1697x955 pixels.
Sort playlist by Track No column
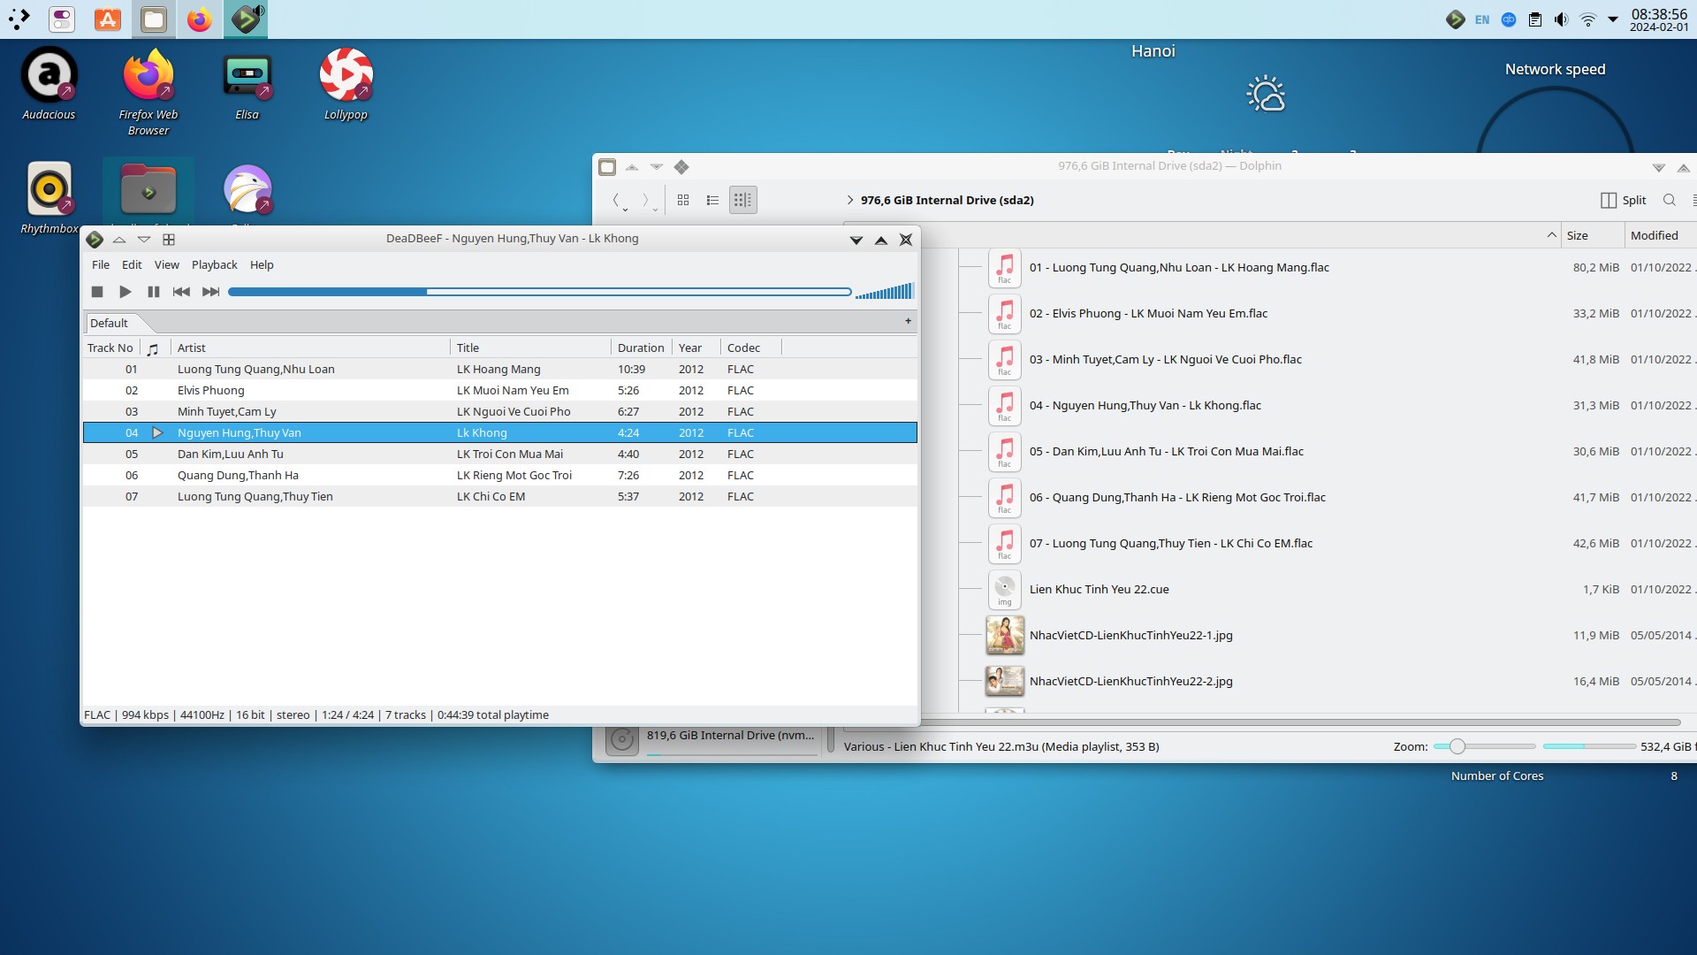(x=110, y=348)
